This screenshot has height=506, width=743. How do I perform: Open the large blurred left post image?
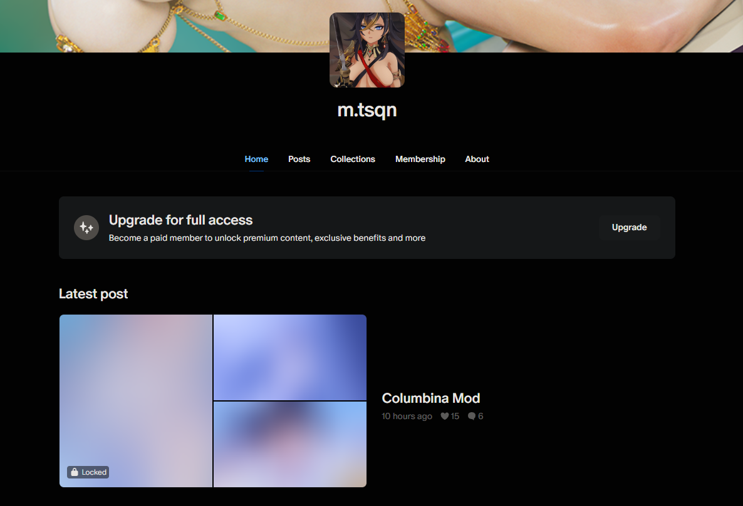pos(136,400)
